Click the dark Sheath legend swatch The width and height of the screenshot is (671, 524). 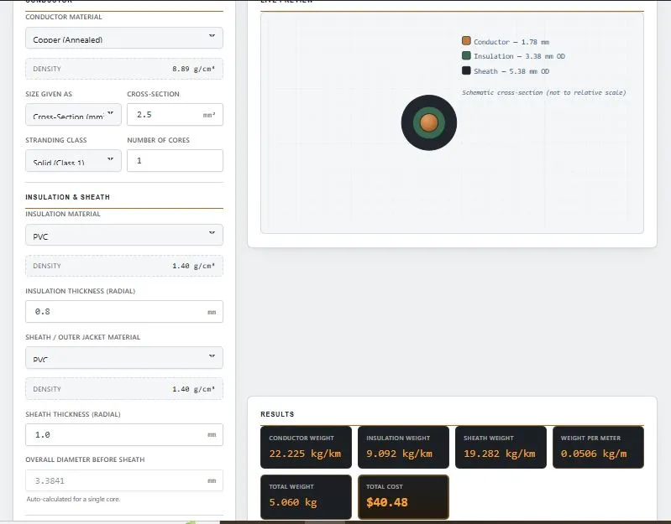tap(466, 70)
